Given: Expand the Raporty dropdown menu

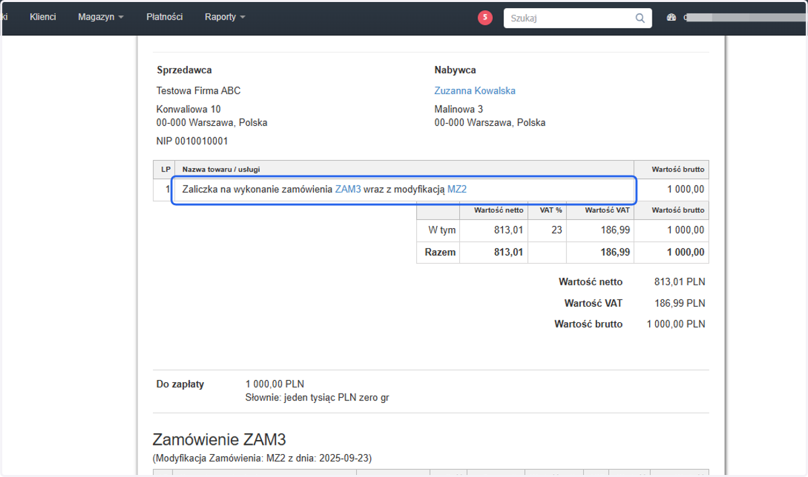Looking at the screenshot, I should pos(225,17).
